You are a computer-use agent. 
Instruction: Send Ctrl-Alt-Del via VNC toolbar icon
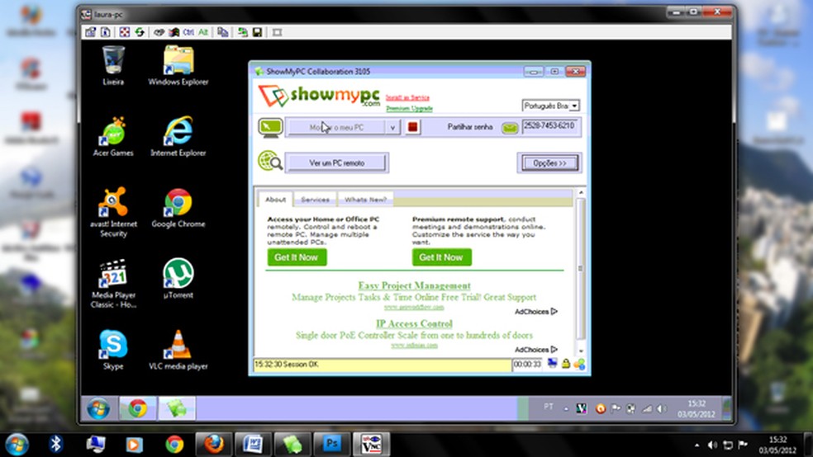coord(159,32)
